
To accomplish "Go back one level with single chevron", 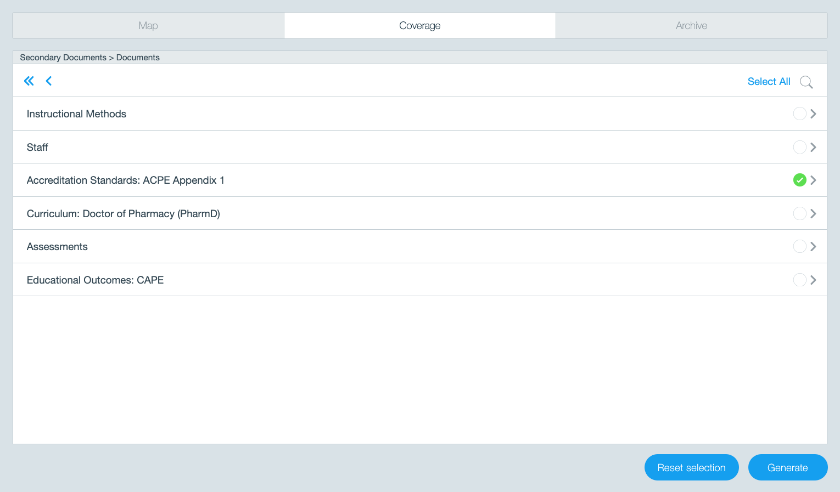I will coord(49,81).
